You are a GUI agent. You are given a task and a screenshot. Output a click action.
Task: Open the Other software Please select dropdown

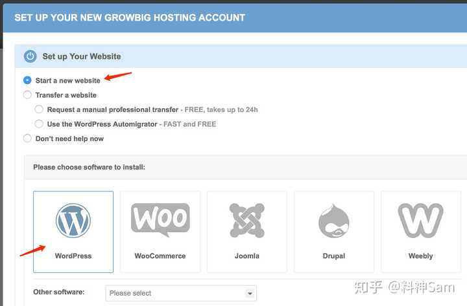pyautogui.click(x=181, y=293)
